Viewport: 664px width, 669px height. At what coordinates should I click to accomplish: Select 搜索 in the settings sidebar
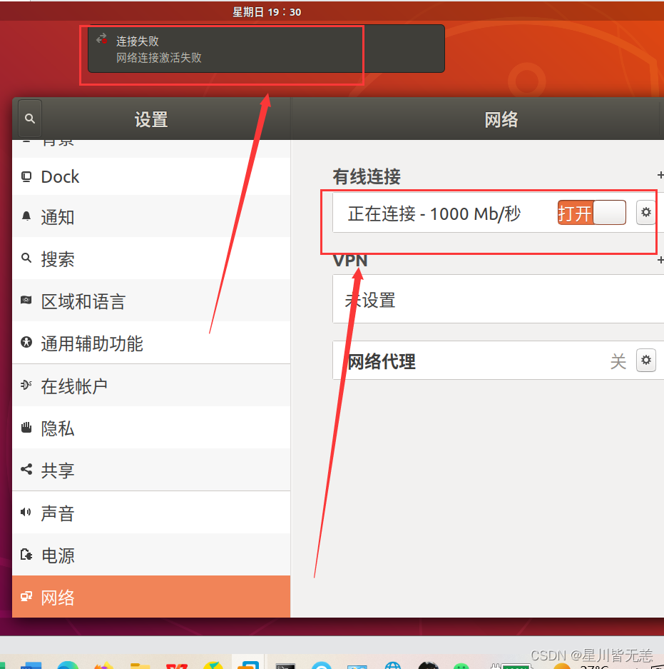[x=151, y=258]
